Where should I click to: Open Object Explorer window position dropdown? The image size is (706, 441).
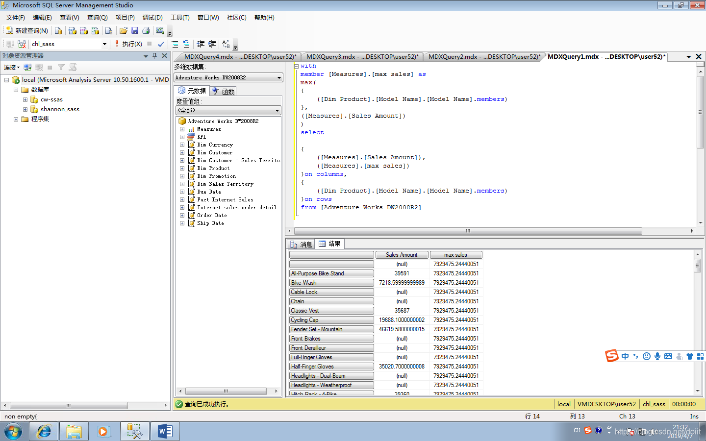[x=146, y=56]
